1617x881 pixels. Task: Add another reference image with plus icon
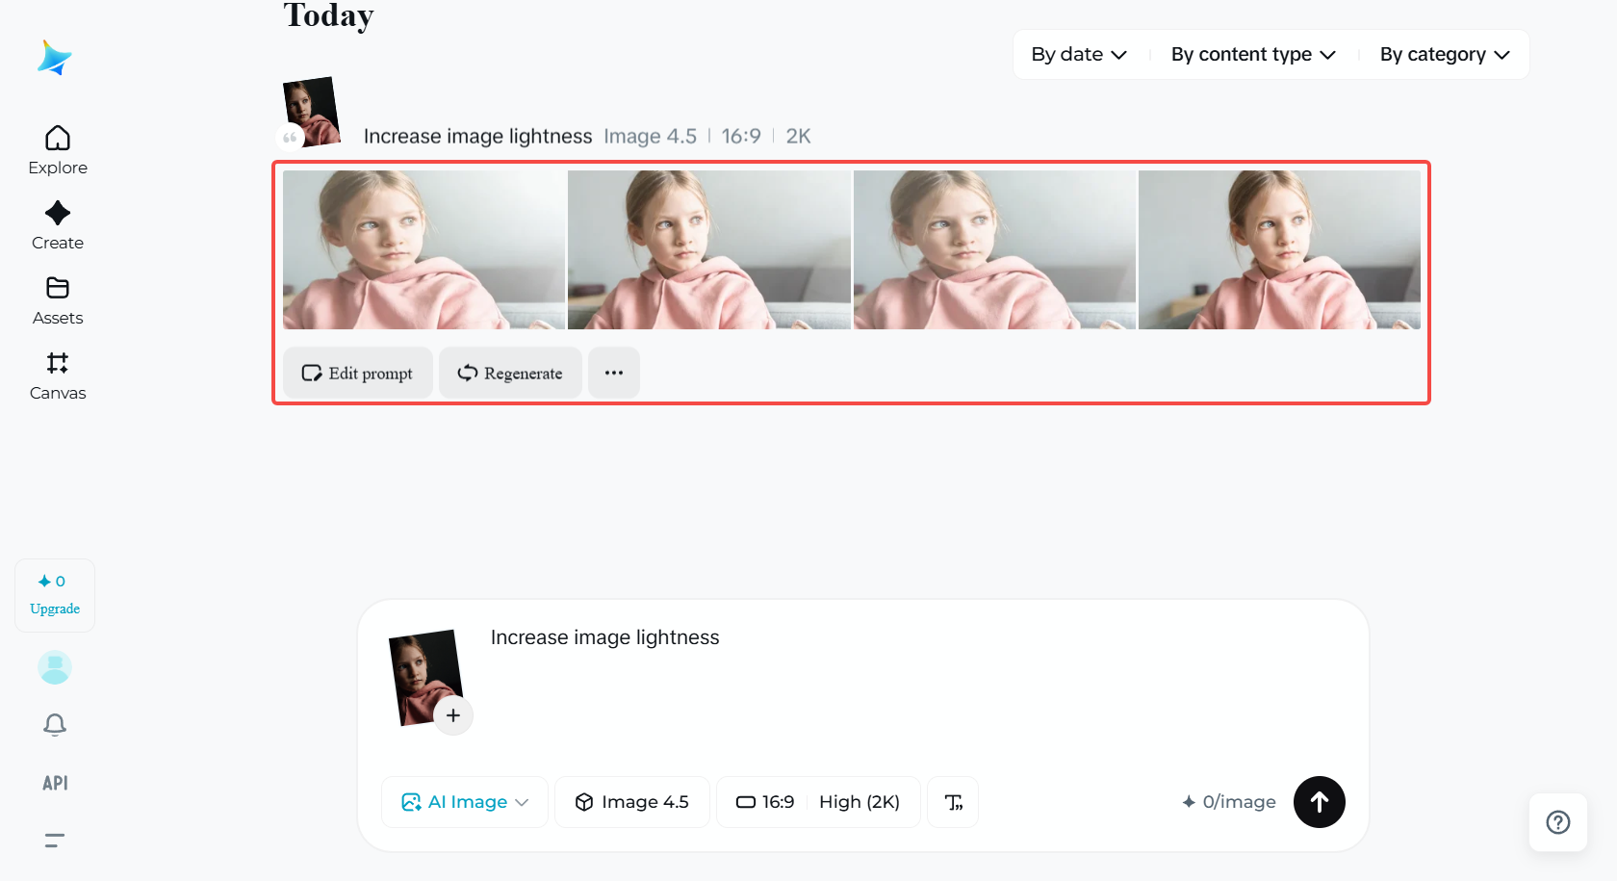click(x=453, y=715)
